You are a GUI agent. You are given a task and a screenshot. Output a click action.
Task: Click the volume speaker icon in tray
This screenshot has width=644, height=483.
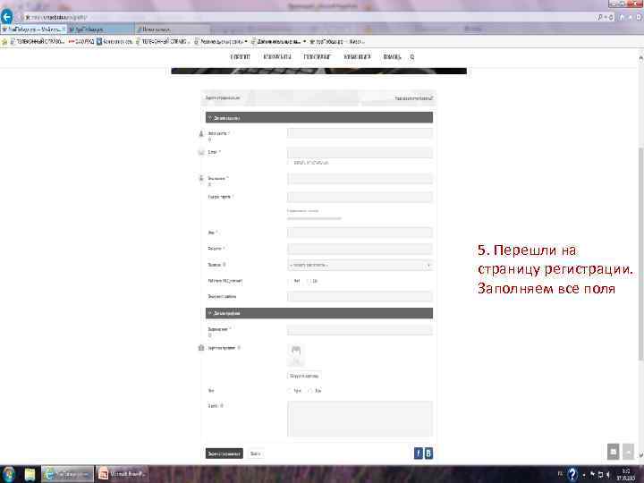click(x=608, y=475)
